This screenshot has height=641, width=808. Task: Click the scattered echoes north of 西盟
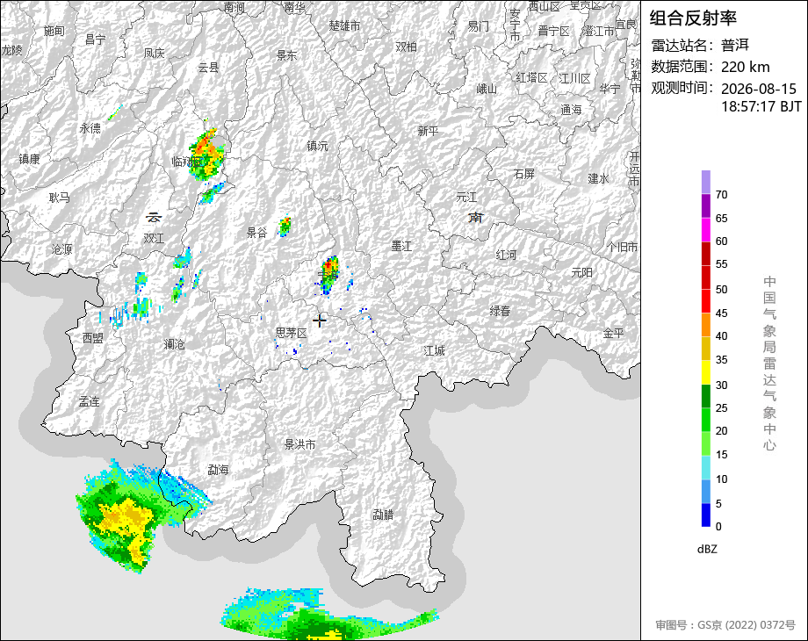132,304
